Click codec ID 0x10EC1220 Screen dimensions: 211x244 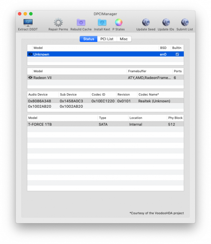pyautogui.click(x=103, y=101)
